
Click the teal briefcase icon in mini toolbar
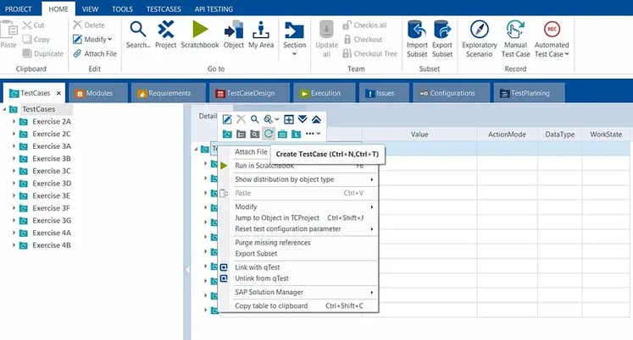coord(282,134)
